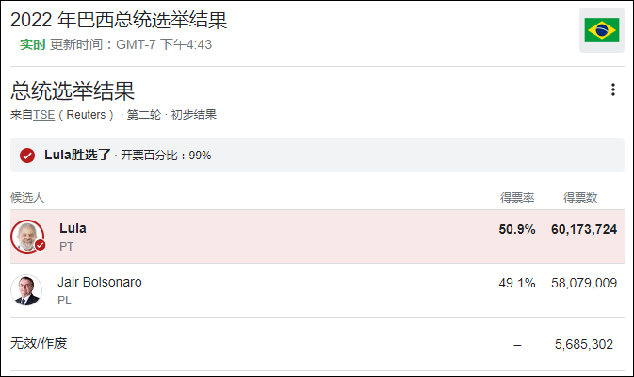
Task: Click the red checkmark winner icon
Action: (27, 155)
